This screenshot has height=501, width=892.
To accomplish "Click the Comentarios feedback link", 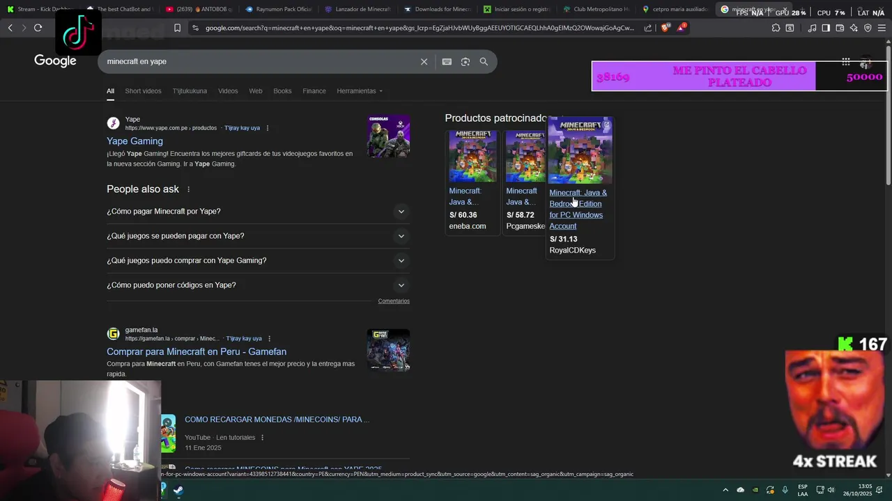I will point(394,301).
